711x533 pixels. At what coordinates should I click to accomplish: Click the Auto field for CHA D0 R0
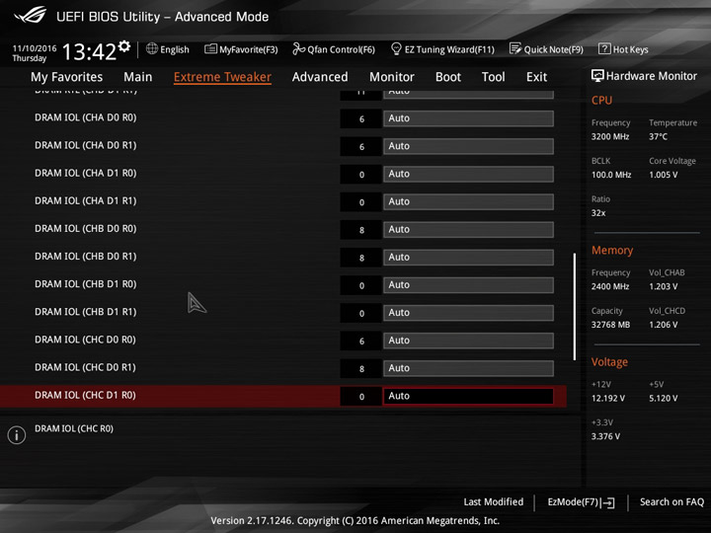[x=468, y=118]
